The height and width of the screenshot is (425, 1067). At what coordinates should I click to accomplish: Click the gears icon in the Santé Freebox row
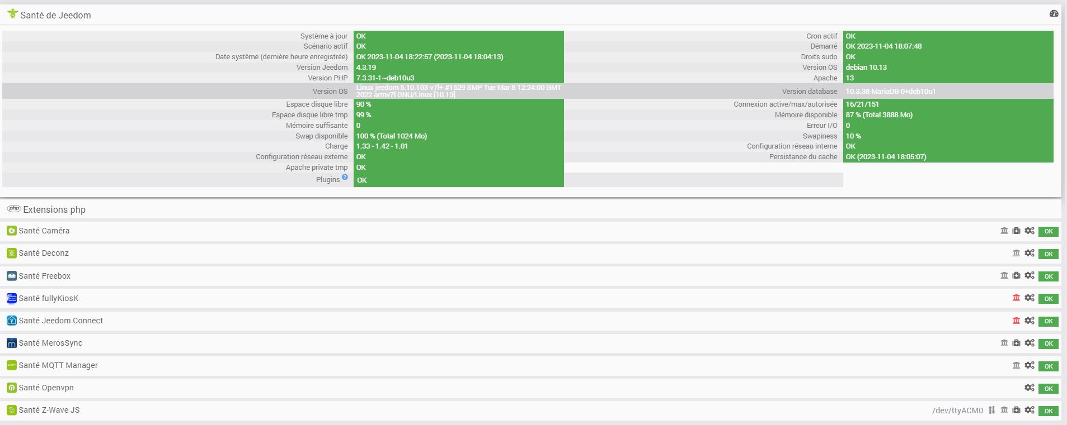coord(1030,275)
